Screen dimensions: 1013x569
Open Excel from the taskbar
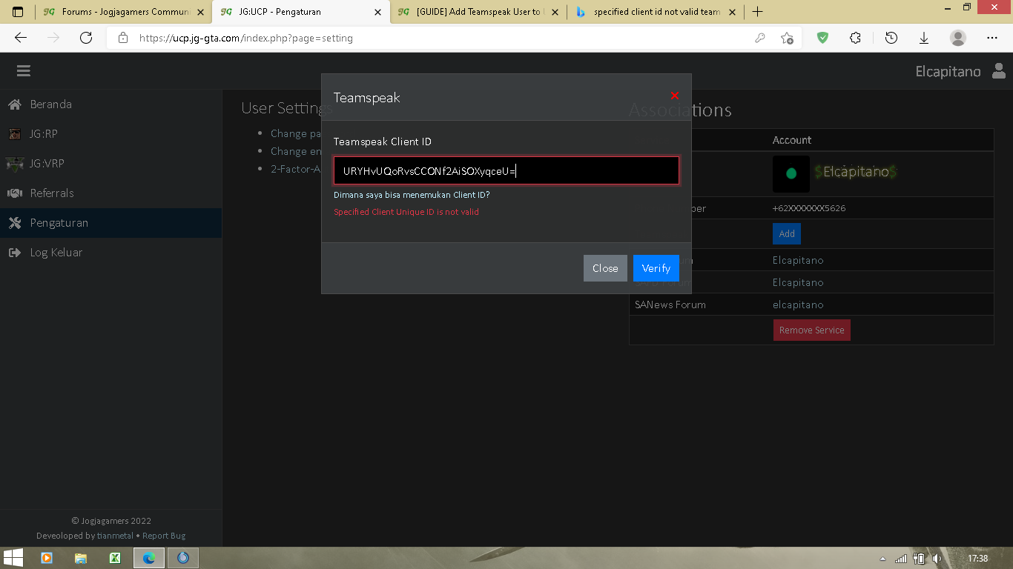(115, 558)
